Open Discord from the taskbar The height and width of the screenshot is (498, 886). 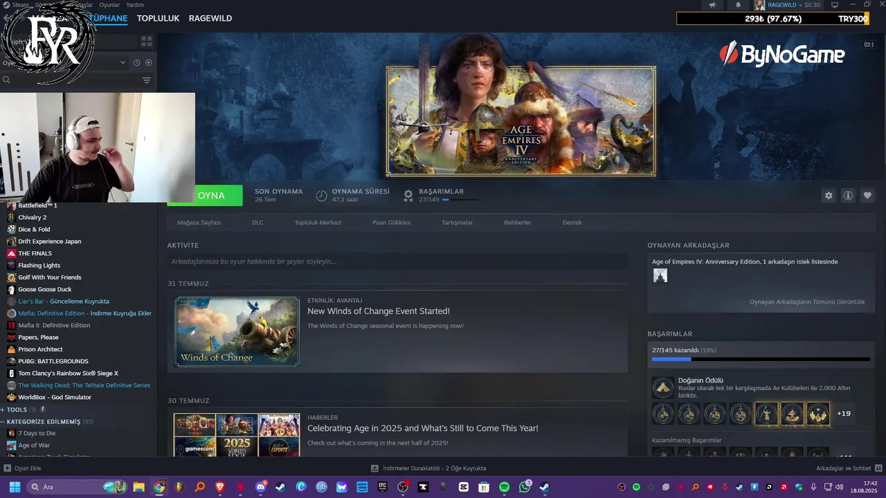coord(260,487)
